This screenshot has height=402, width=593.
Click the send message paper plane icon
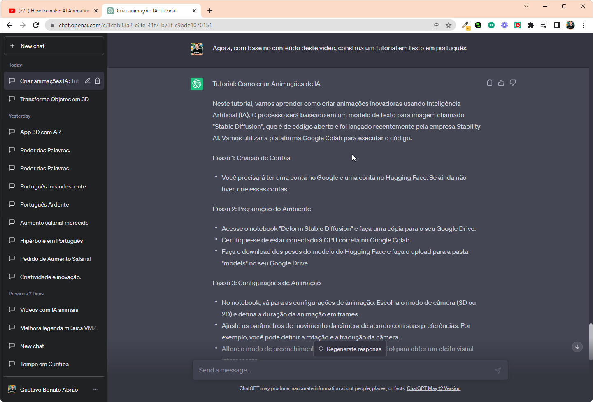[498, 370]
